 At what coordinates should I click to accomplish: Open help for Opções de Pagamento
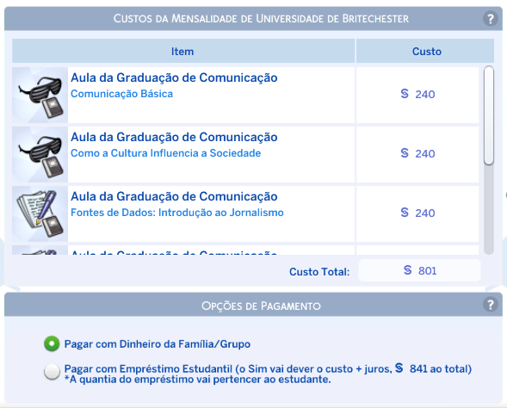pos(490,305)
